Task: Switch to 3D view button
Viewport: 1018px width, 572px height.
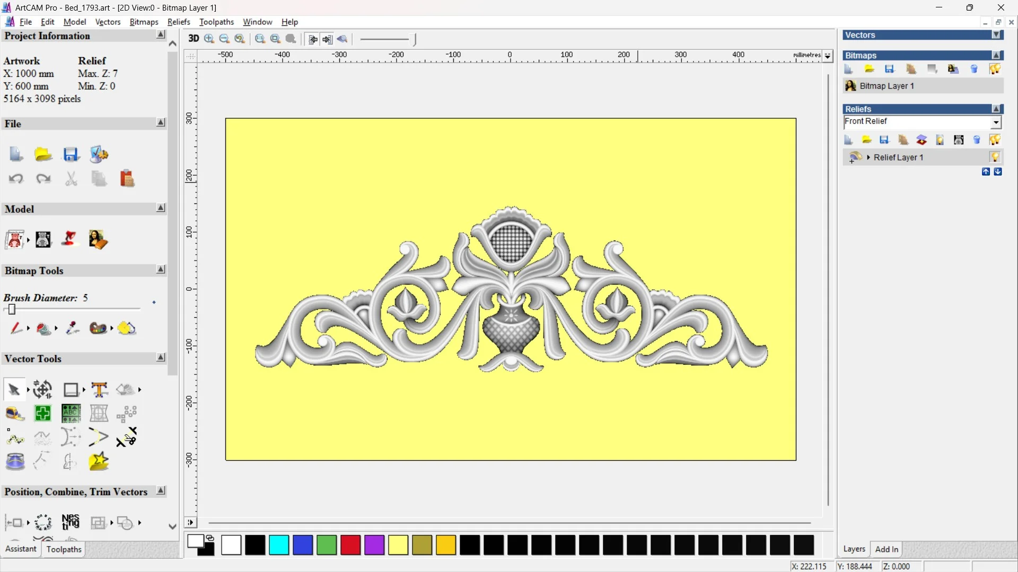Action: coord(194,39)
